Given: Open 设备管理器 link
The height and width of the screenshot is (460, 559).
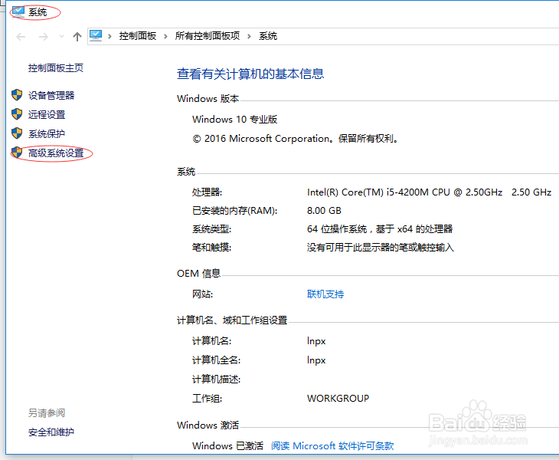Looking at the screenshot, I should 51,95.
